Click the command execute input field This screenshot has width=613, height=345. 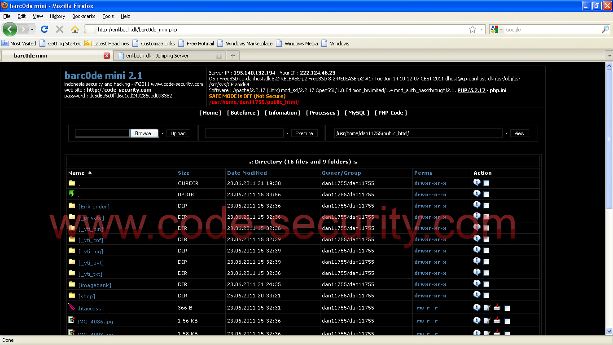pos(244,133)
